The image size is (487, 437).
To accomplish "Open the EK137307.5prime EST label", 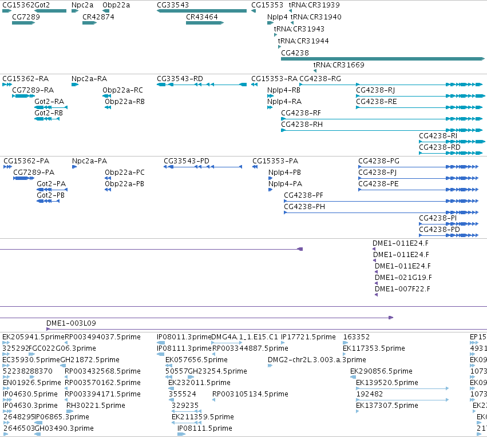I will pos(387,406).
